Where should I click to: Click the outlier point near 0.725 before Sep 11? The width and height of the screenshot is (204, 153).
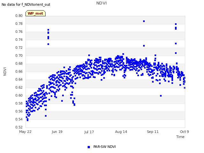click(144, 46)
